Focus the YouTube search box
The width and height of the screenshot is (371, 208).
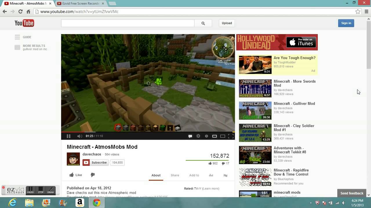tap(128, 23)
